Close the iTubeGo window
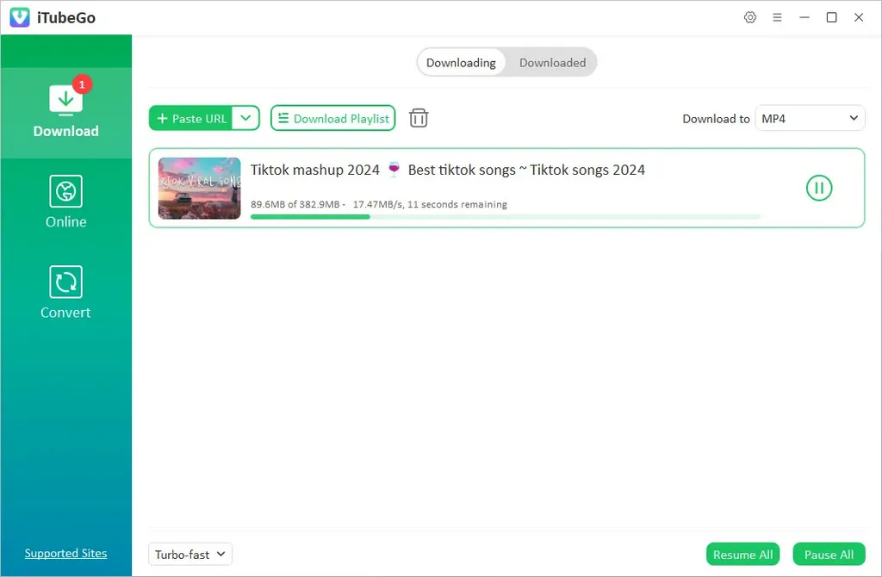Image resolution: width=882 pixels, height=577 pixels. 859,17
